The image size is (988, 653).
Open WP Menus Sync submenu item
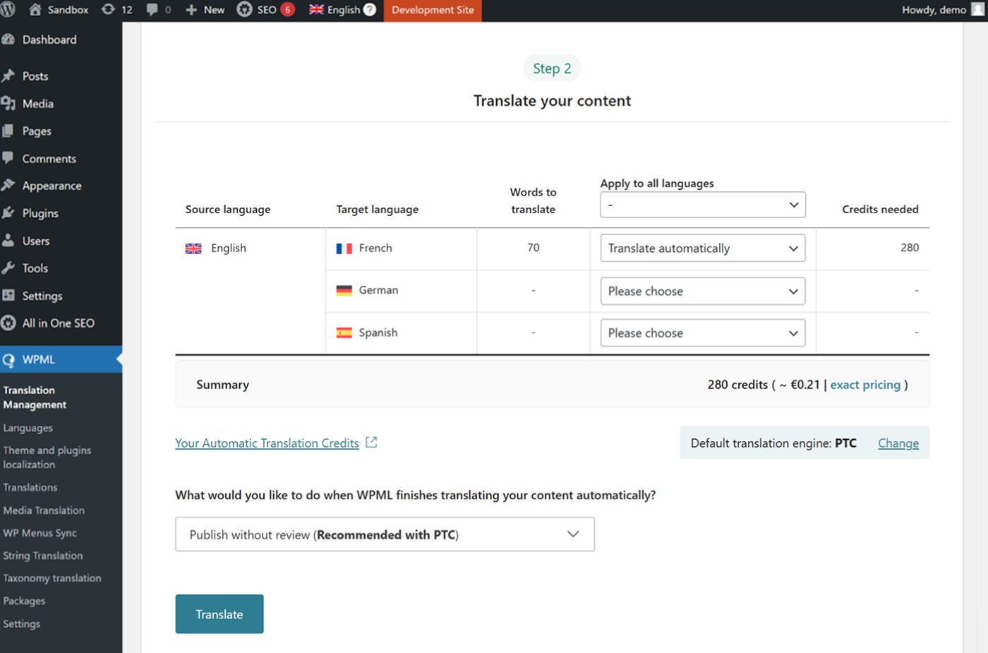[40, 533]
